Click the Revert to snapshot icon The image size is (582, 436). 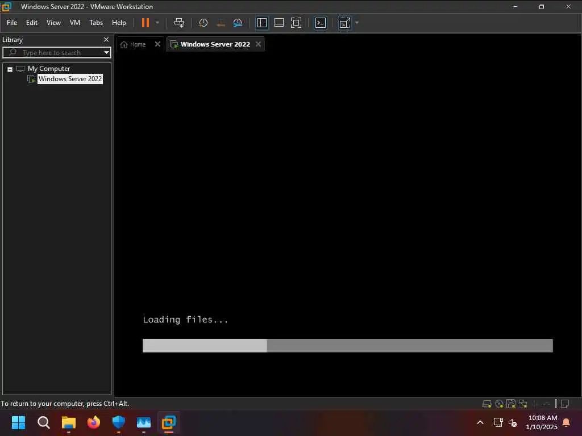tap(221, 23)
